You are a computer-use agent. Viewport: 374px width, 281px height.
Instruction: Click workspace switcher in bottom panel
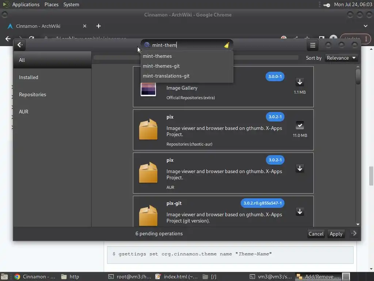pyautogui.click(x=346, y=277)
